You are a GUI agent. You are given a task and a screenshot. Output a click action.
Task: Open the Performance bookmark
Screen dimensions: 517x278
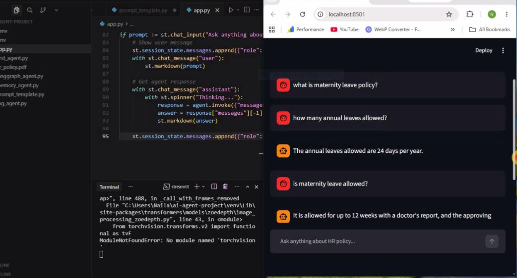306,30
